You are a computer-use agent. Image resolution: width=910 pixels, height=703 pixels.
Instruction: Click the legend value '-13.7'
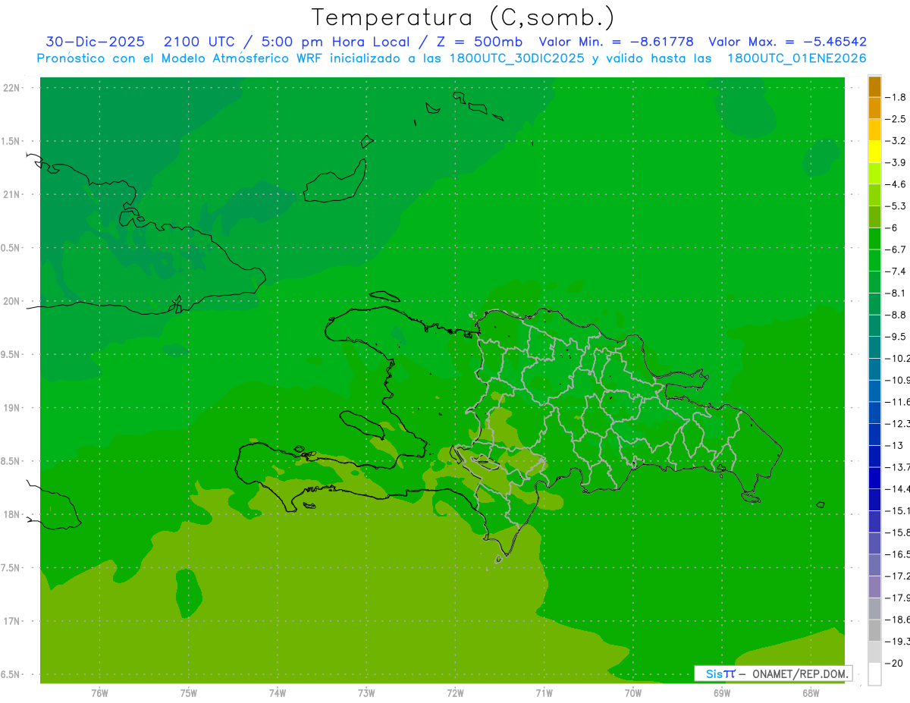(x=899, y=466)
